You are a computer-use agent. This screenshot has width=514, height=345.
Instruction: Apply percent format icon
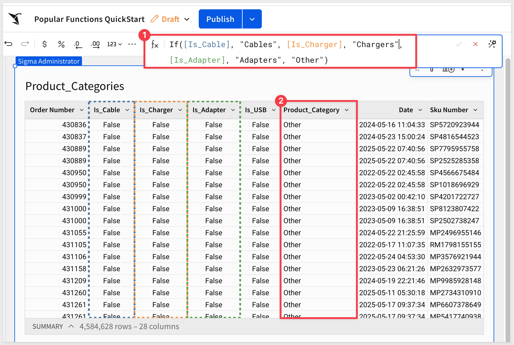61,44
